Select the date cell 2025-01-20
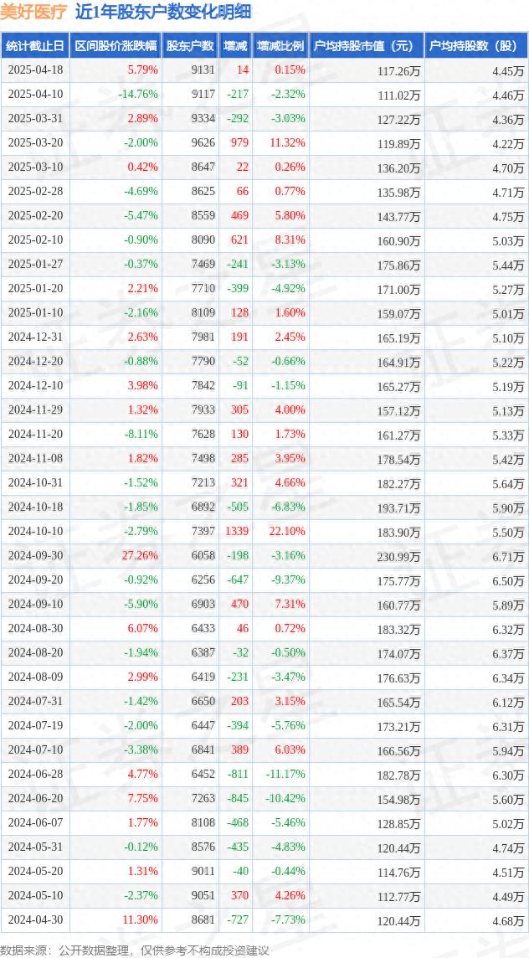 coord(35,288)
